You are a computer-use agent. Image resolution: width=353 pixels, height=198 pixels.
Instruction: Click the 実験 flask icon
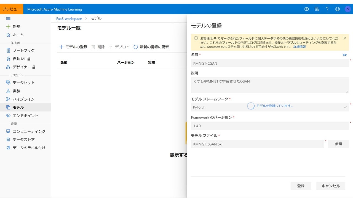(x=8, y=91)
